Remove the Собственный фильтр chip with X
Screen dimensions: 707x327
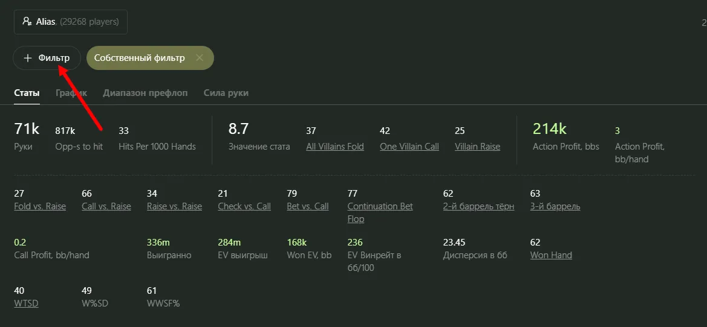click(200, 58)
